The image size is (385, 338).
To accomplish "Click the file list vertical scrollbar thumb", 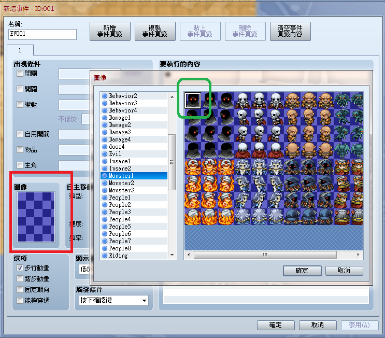I will point(172,162).
